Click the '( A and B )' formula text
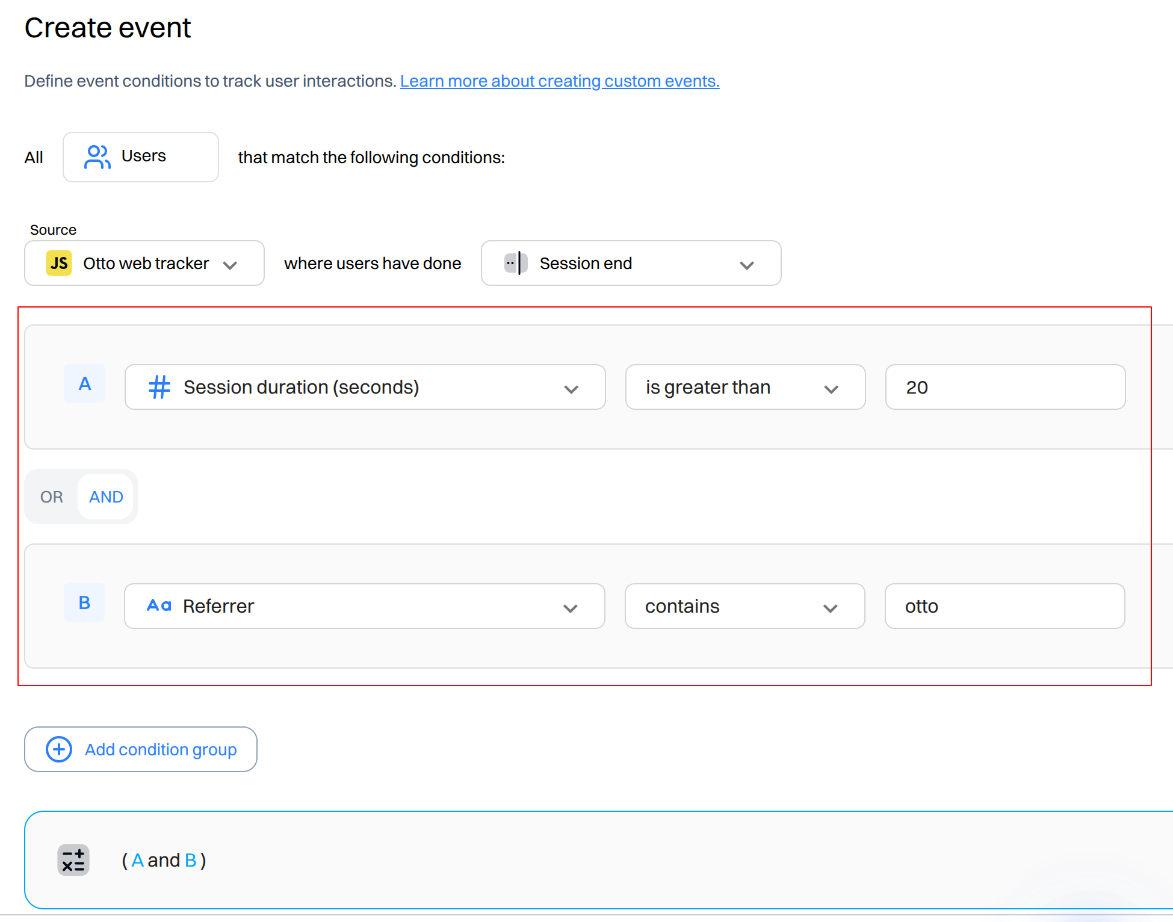This screenshot has width=1173, height=922. 164,860
